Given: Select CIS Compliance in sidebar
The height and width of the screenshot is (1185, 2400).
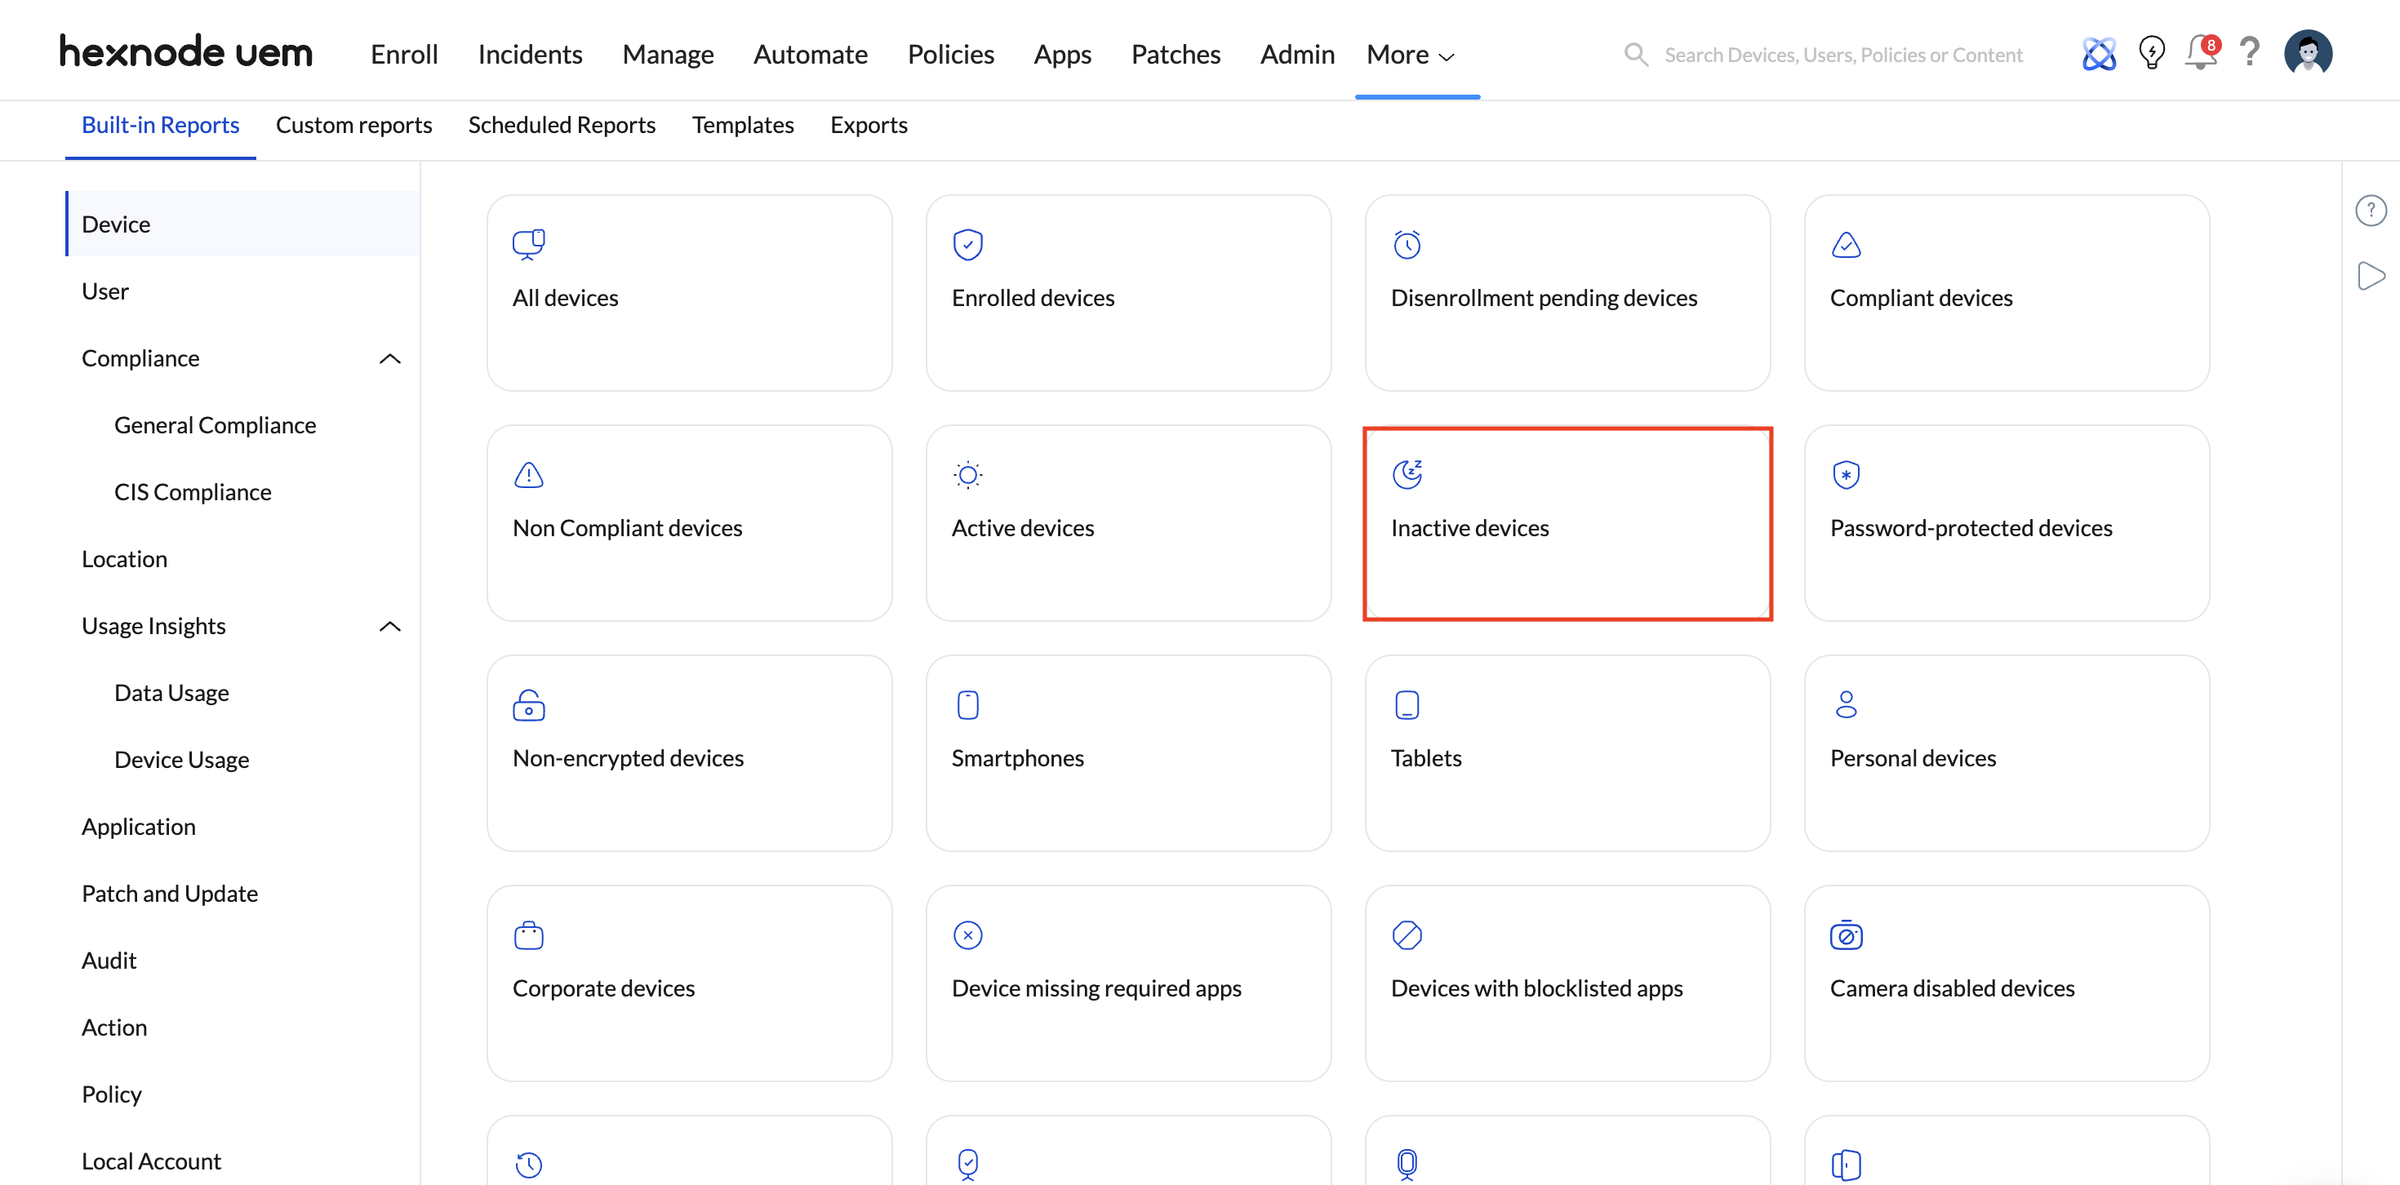Looking at the screenshot, I should coord(193,492).
